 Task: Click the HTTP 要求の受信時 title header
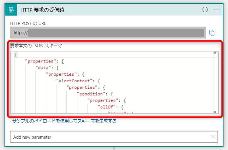[42, 10]
